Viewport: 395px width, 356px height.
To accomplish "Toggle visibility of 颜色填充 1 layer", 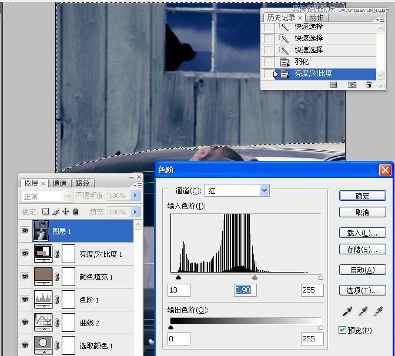I will (x=25, y=277).
